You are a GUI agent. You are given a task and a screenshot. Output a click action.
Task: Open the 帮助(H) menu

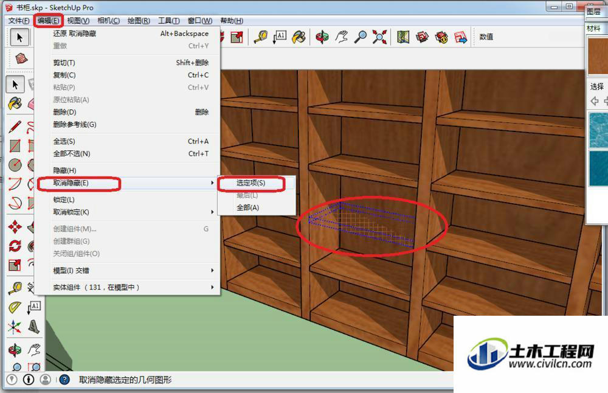pyautogui.click(x=232, y=21)
